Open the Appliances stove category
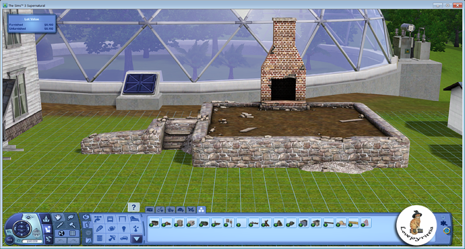Image resolution: width=465 pixels, height=249 pixels. tap(110, 219)
